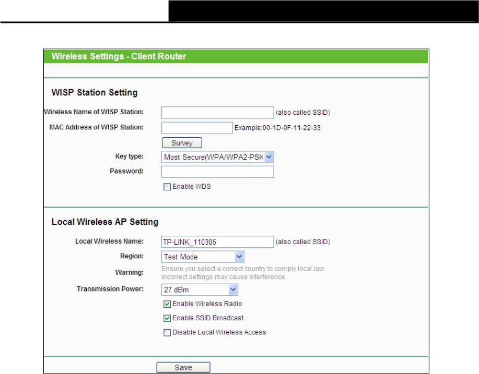Check Disable Local Wireless Access
The width and height of the screenshot is (479, 374).
pyautogui.click(x=167, y=332)
